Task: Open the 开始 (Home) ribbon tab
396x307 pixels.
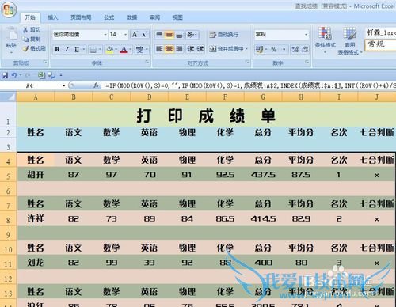Action: click(x=30, y=17)
